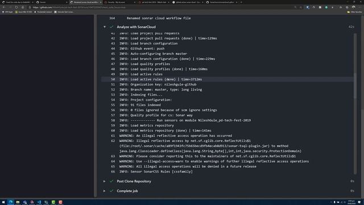The image size is (364, 205).
Task: Open the first bookmark in favorites bar
Action: (7, 12)
